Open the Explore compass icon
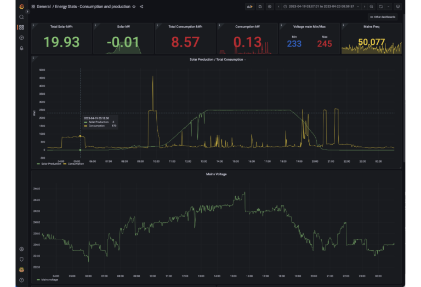The width and height of the screenshot is (421, 287). point(21,37)
